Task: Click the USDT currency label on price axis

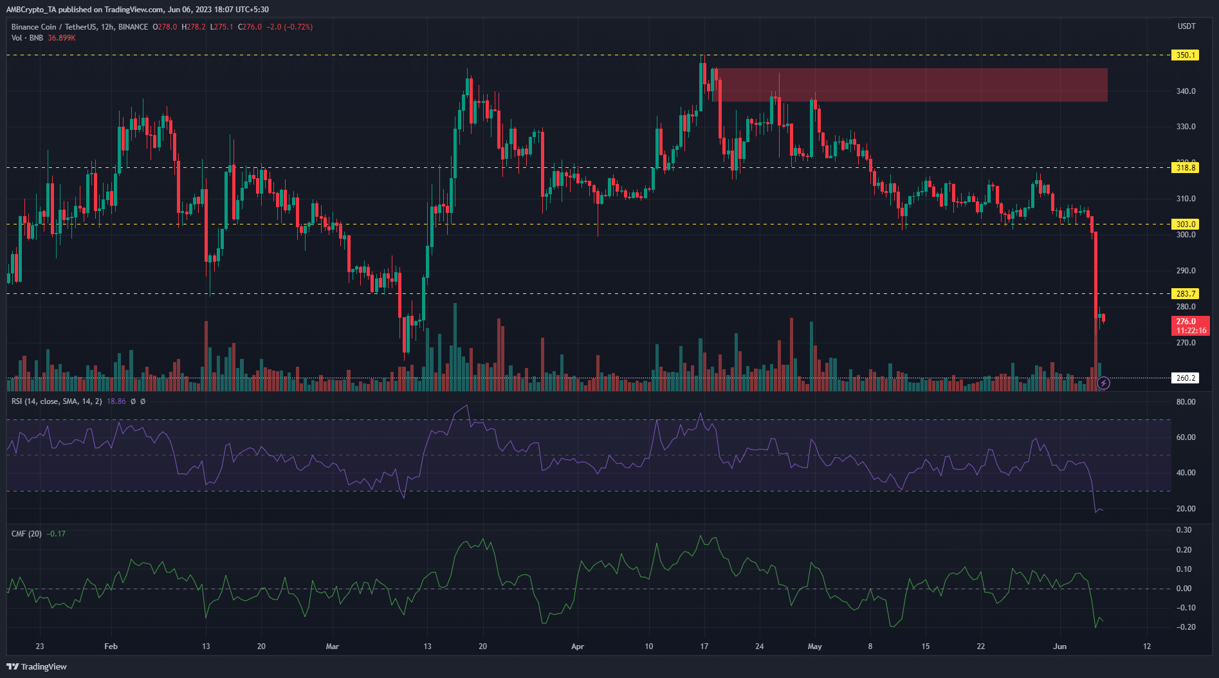Action: click(1186, 26)
